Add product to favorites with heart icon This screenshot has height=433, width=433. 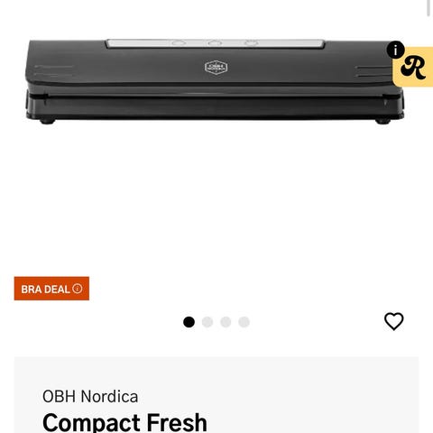pos(394,321)
